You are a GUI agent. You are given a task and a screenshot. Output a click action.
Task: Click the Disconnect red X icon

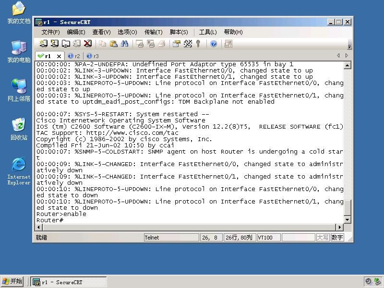point(88,44)
